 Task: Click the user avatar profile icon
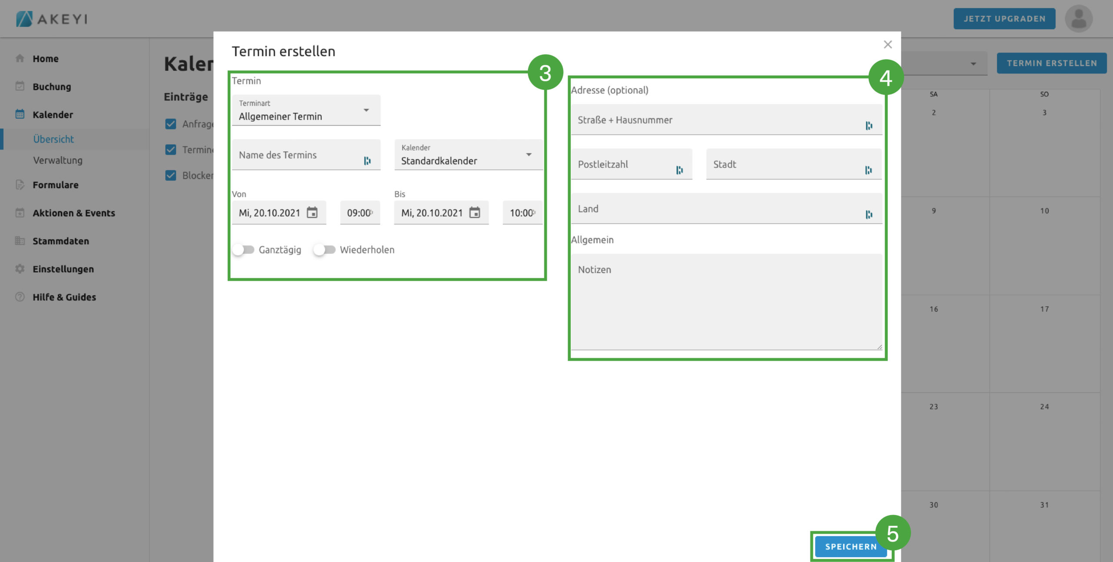tap(1078, 19)
